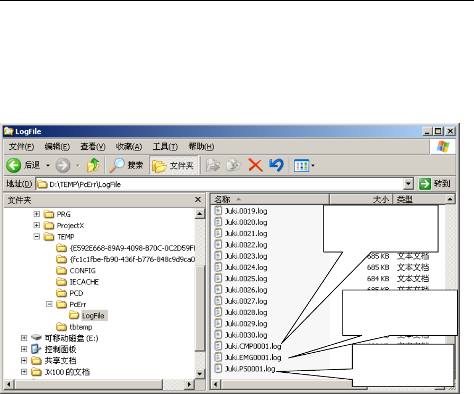
Task: Select file Juki.CMP0001.log
Action: click(248, 346)
